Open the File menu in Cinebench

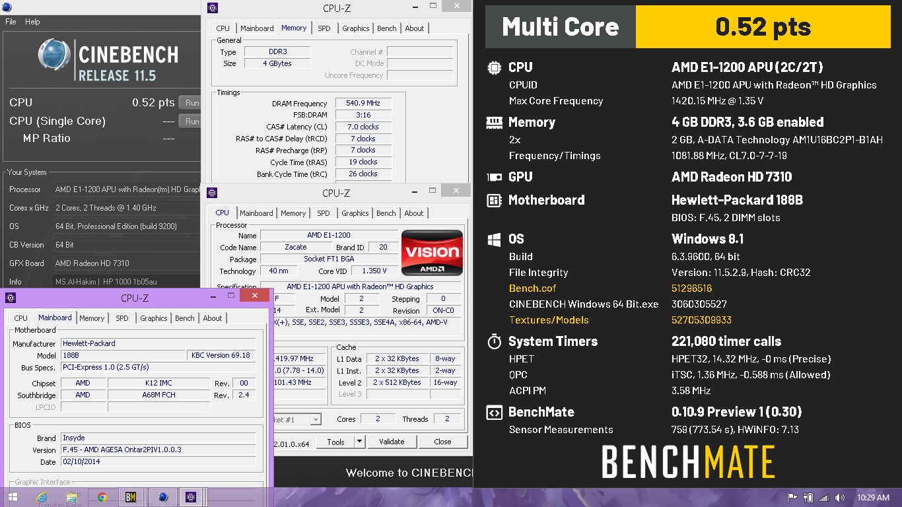pos(11,22)
